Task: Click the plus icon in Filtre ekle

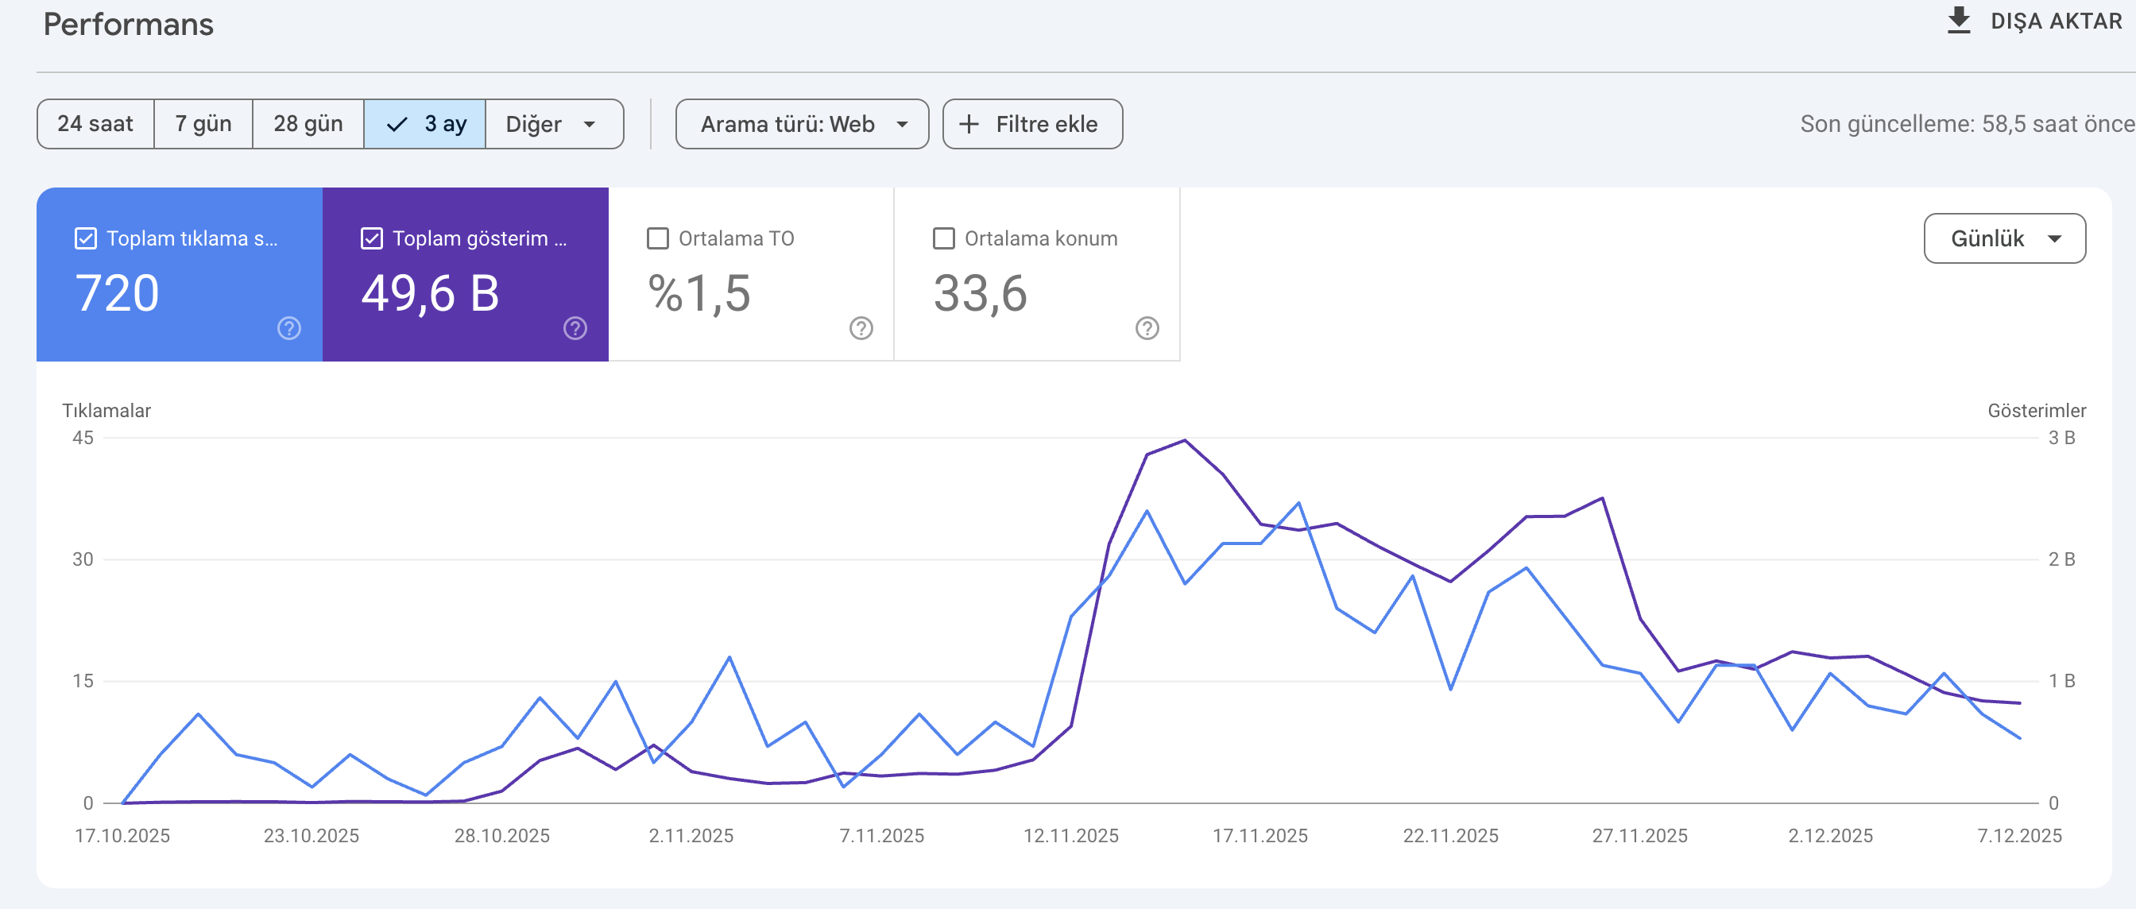Action: [969, 125]
